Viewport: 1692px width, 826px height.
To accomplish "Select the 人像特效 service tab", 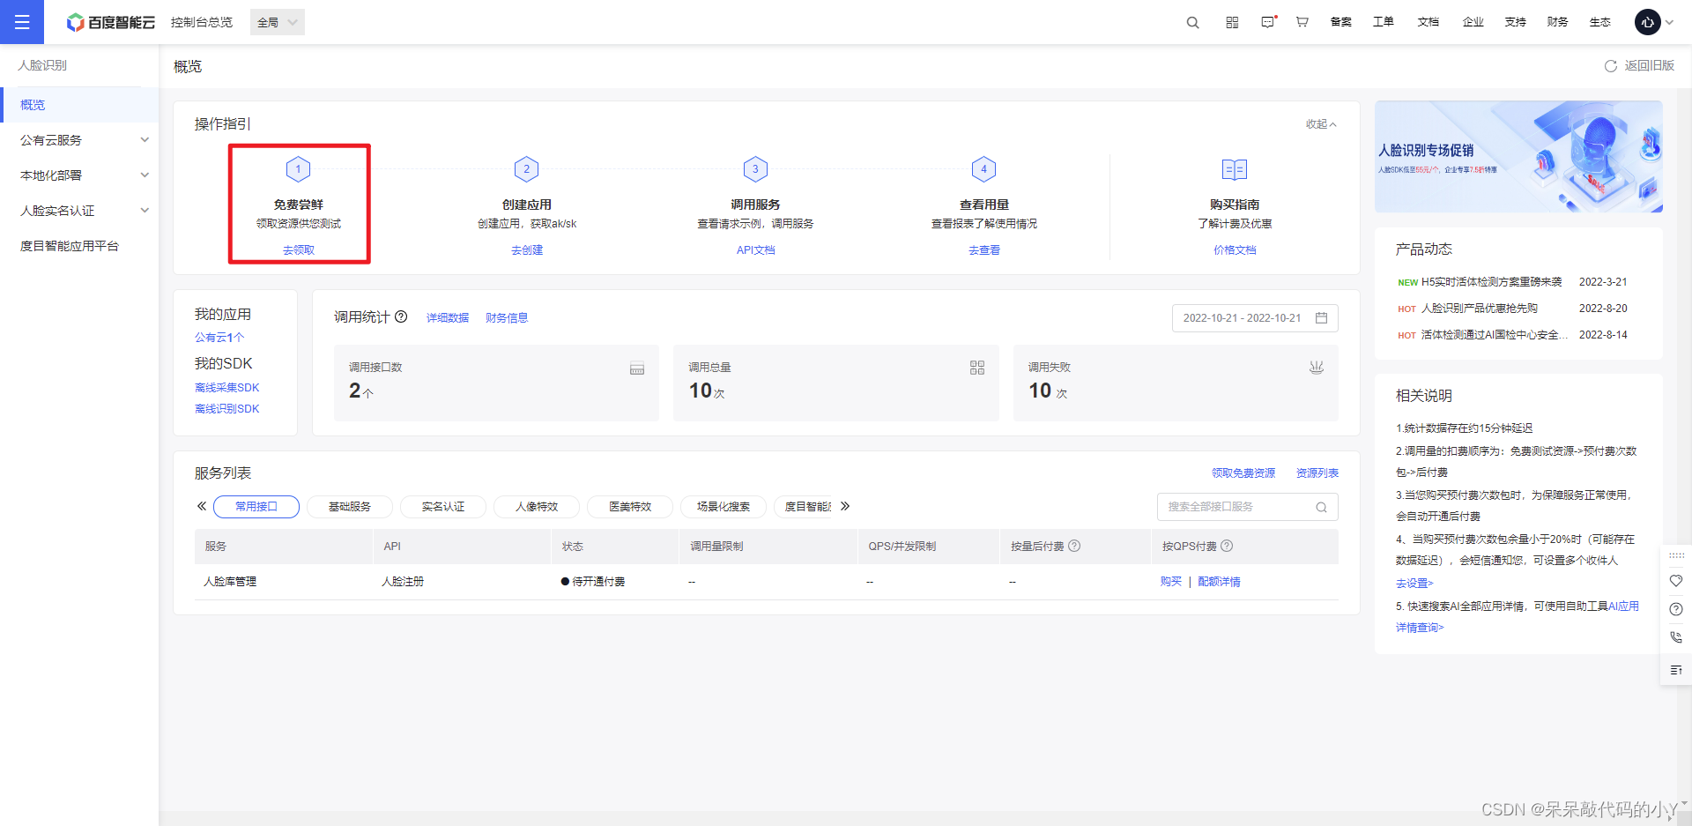I will (x=537, y=507).
